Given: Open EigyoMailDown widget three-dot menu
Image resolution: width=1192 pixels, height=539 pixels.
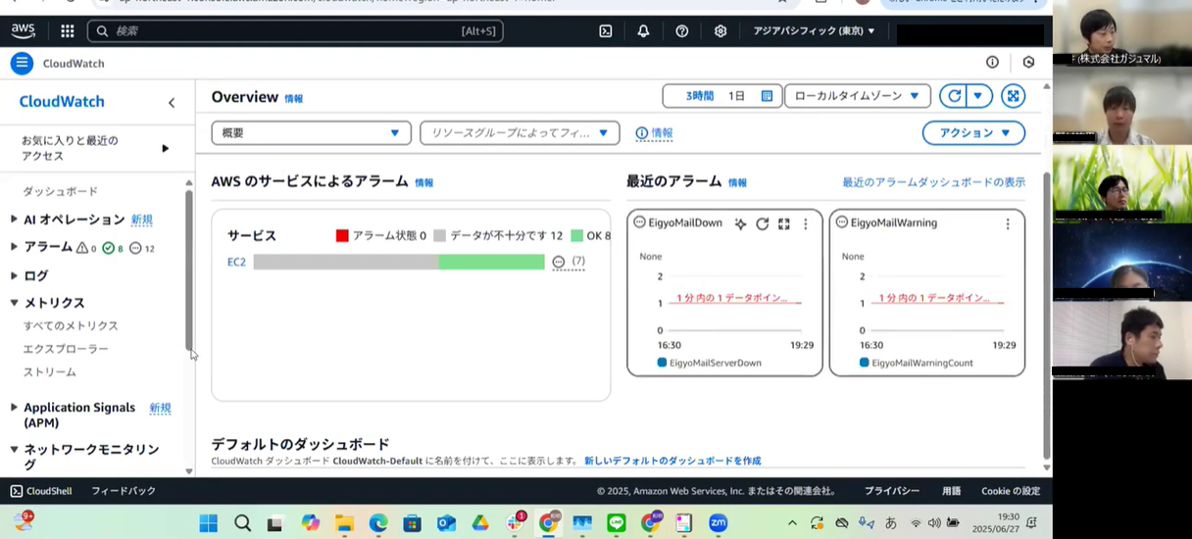Looking at the screenshot, I should [806, 223].
